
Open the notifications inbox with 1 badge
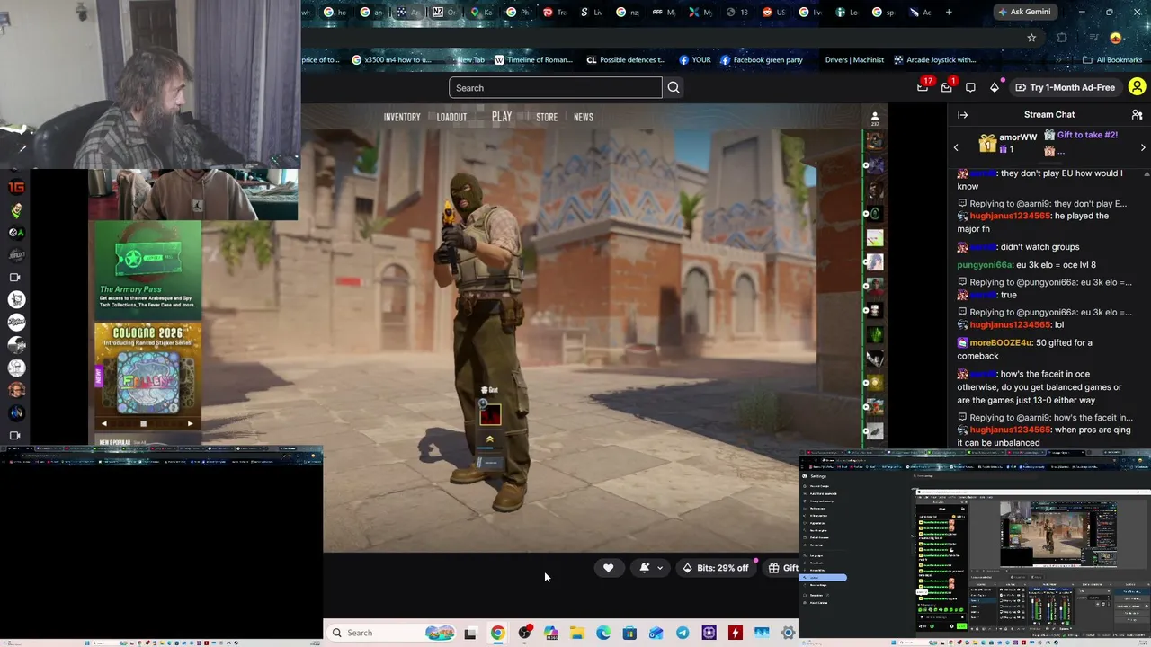tap(946, 87)
